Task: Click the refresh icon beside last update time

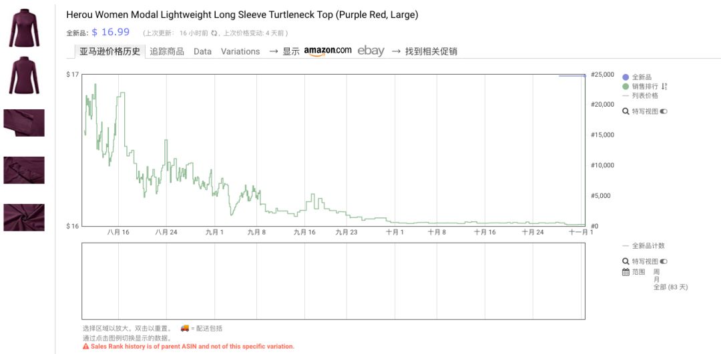Action: 214,33
